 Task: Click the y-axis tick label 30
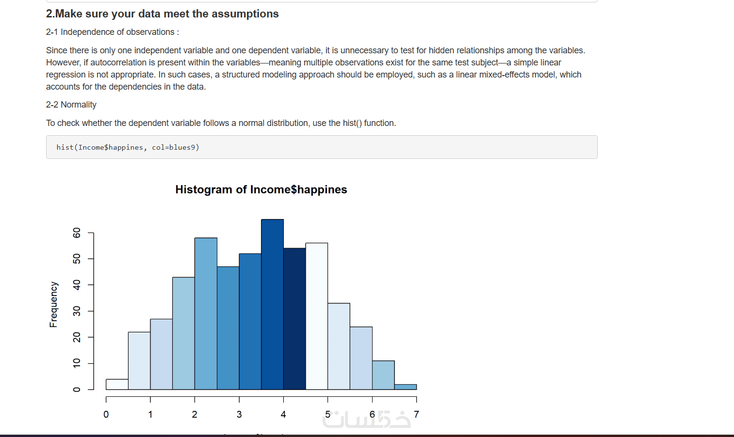(x=77, y=311)
